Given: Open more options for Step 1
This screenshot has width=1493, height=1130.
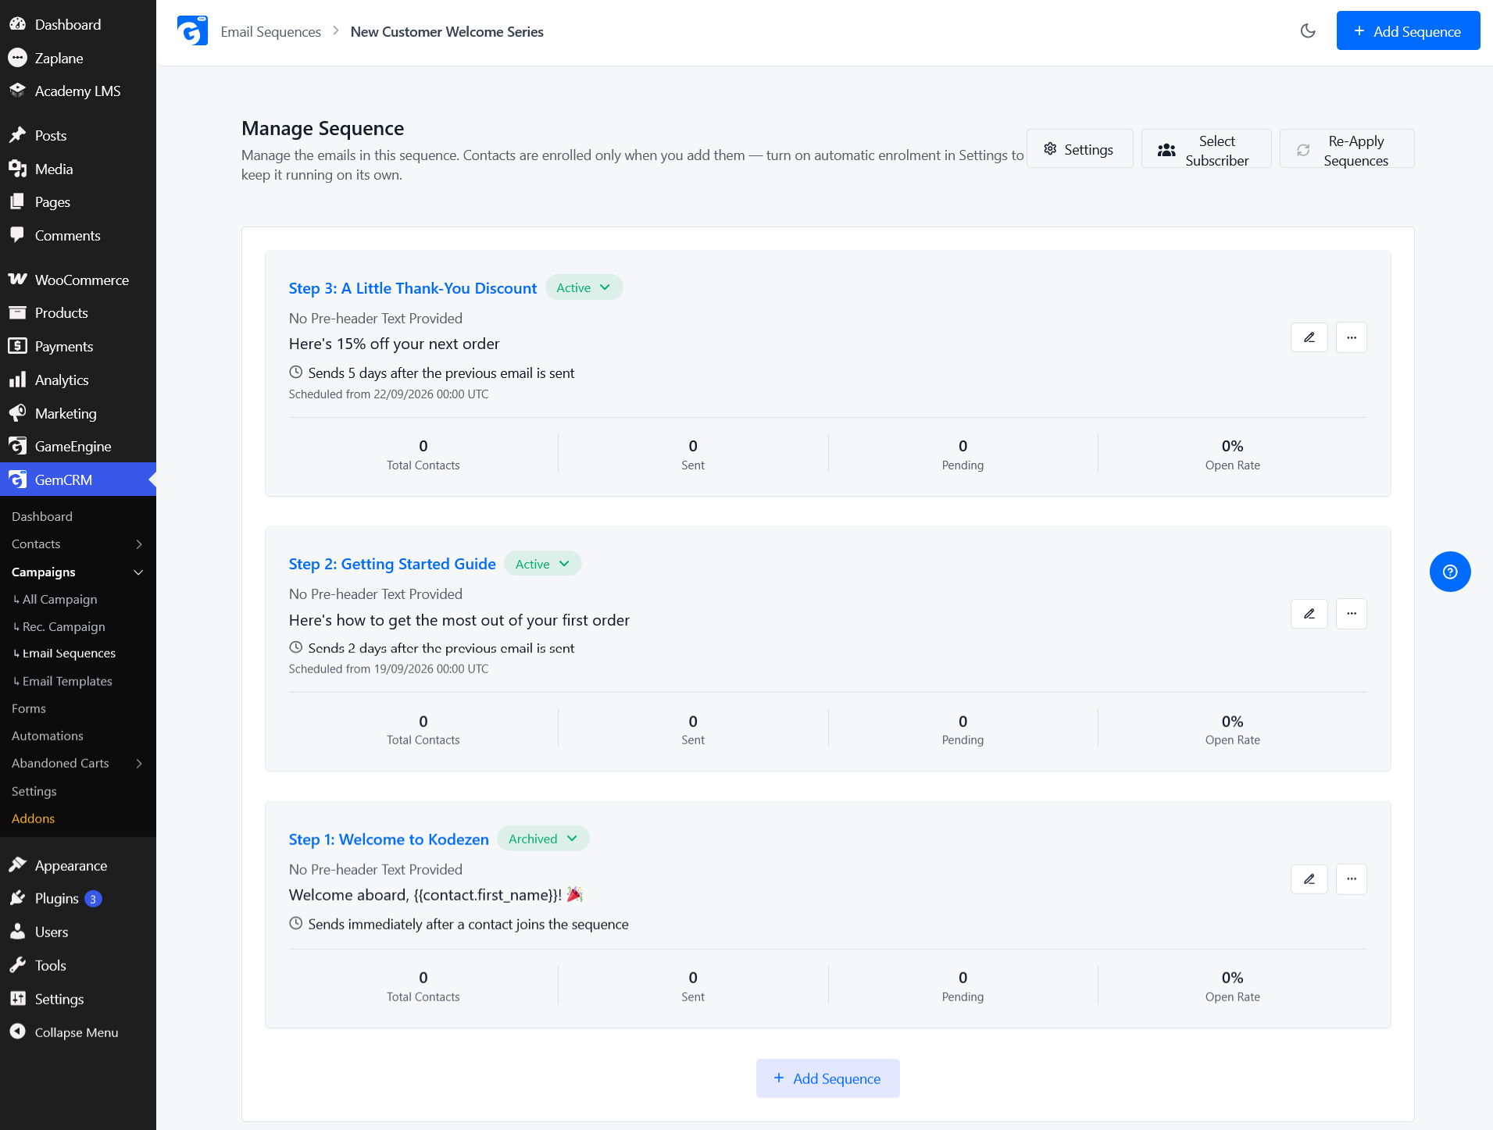Looking at the screenshot, I should point(1352,879).
